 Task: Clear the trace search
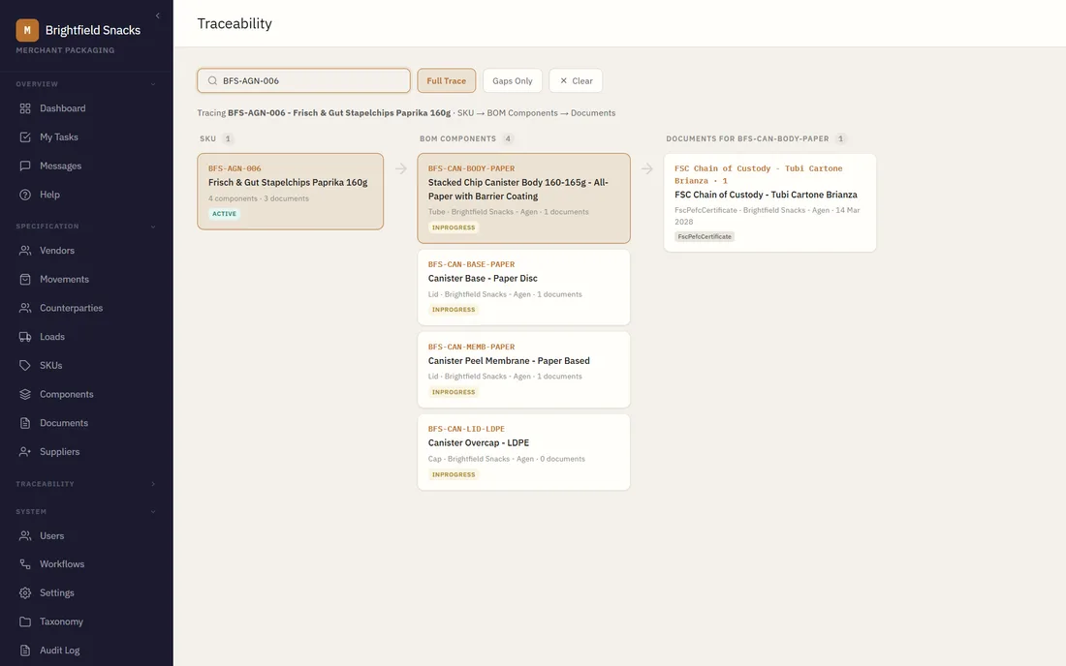click(576, 80)
